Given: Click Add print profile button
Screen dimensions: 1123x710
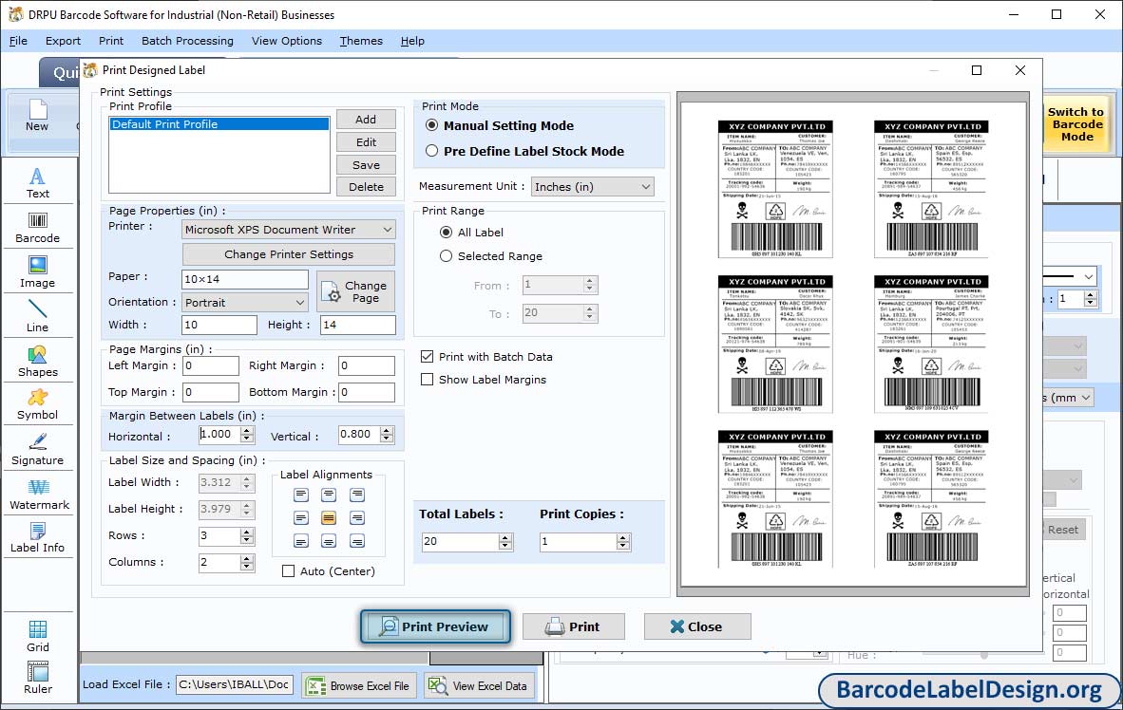Looking at the screenshot, I should (366, 120).
